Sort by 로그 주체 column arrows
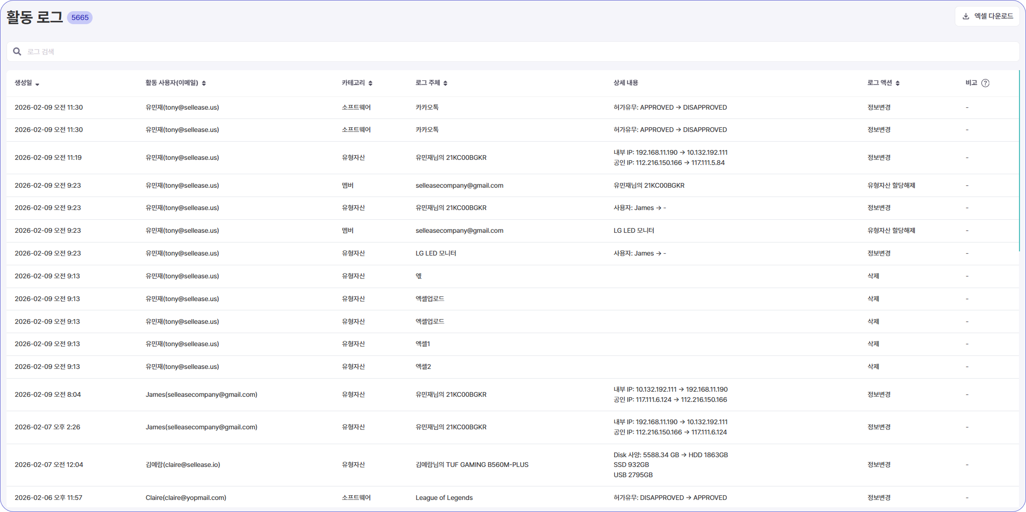 (445, 83)
